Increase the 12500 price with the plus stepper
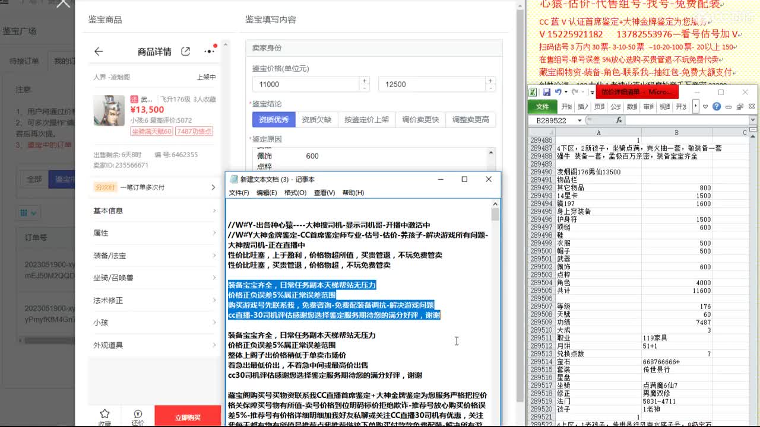 pyautogui.click(x=492, y=81)
